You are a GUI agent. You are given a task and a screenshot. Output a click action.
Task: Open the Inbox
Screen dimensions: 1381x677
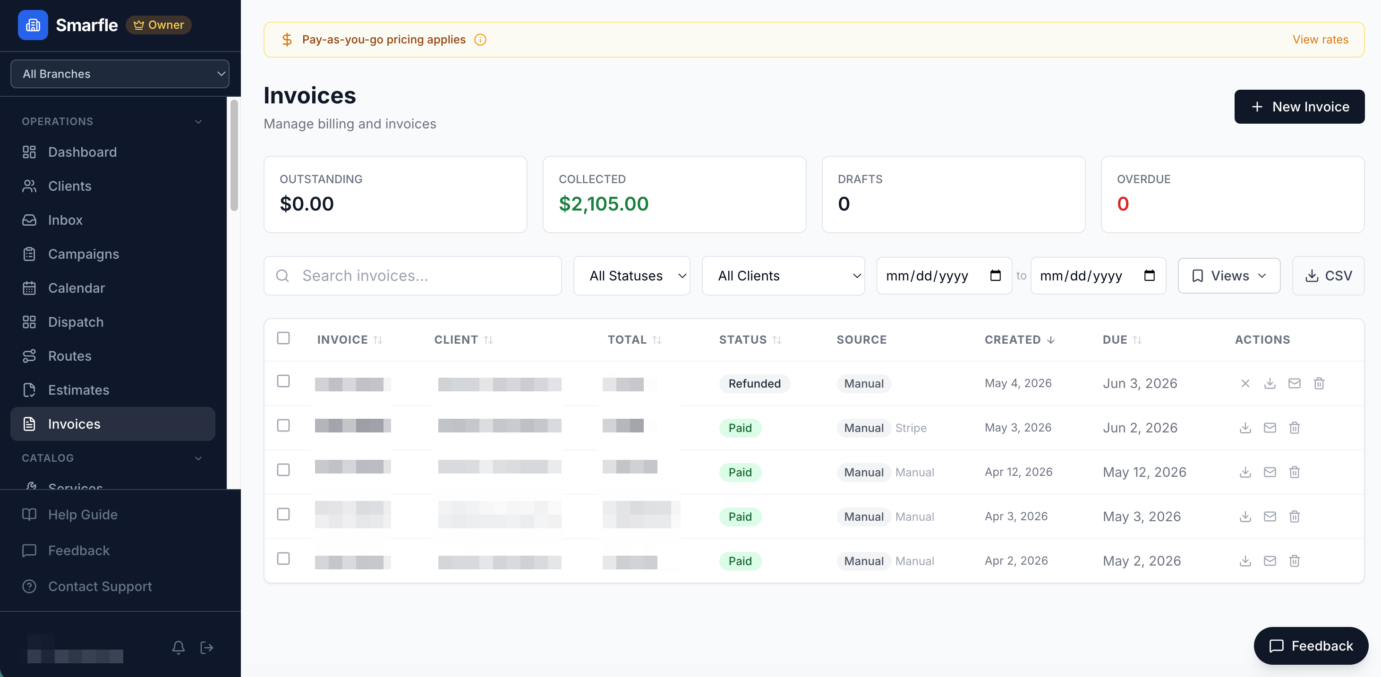[x=112, y=220]
